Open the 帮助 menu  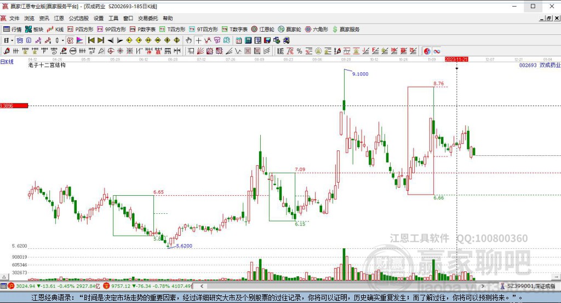(x=168, y=18)
